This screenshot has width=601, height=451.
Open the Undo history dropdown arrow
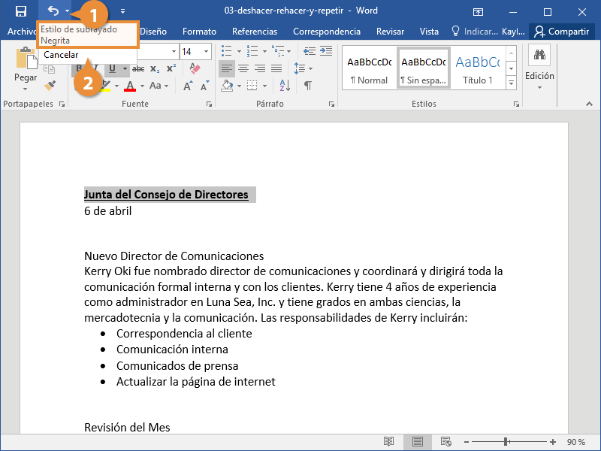coord(67,11)
